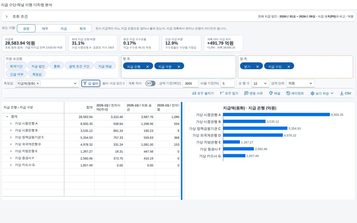
Task: Expand the 가상 시중은행 A row
Action: click(11, 123)
